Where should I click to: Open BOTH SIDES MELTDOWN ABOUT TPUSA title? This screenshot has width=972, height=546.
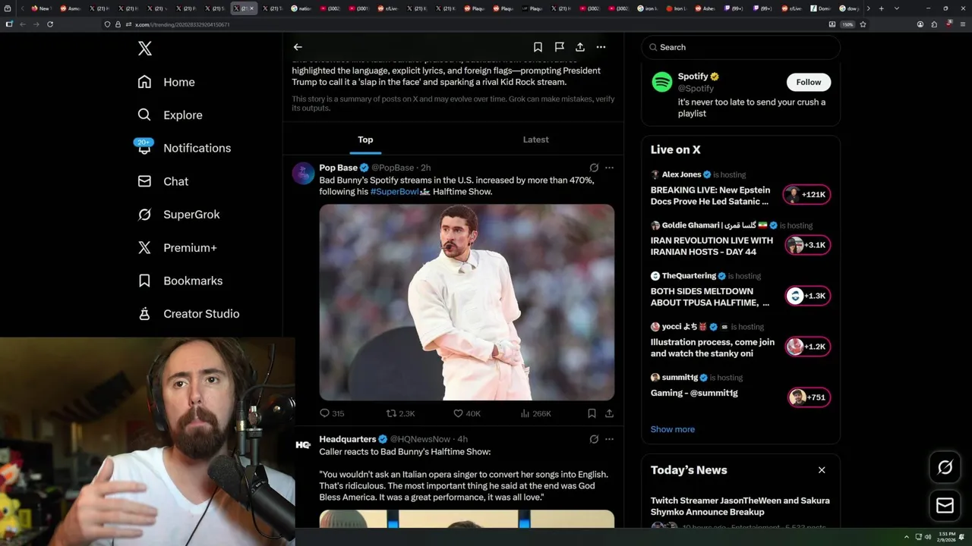click(x=710, y=297)
